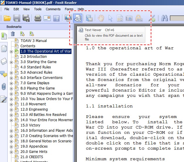
Task: Click the Reflow windows toolbar icon
Action: [x=89, y=18]
